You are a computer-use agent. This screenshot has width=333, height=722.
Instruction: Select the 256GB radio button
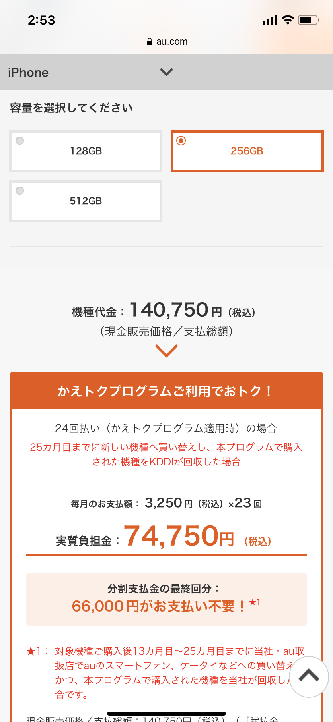pos(181,141)
